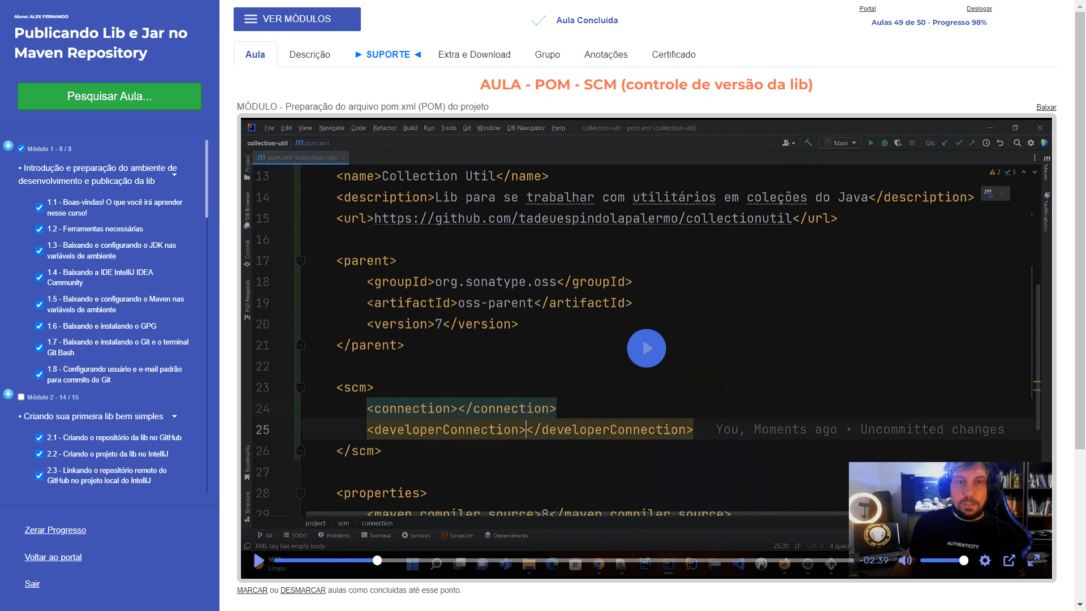Toggle checkbox for lesson 2.3 repositório remoto

tap(39, 476)
